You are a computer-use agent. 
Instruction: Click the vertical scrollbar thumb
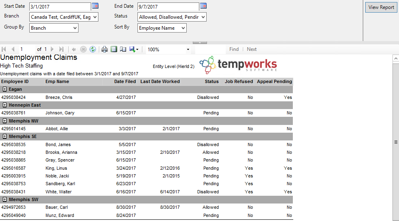coord(396,142)
